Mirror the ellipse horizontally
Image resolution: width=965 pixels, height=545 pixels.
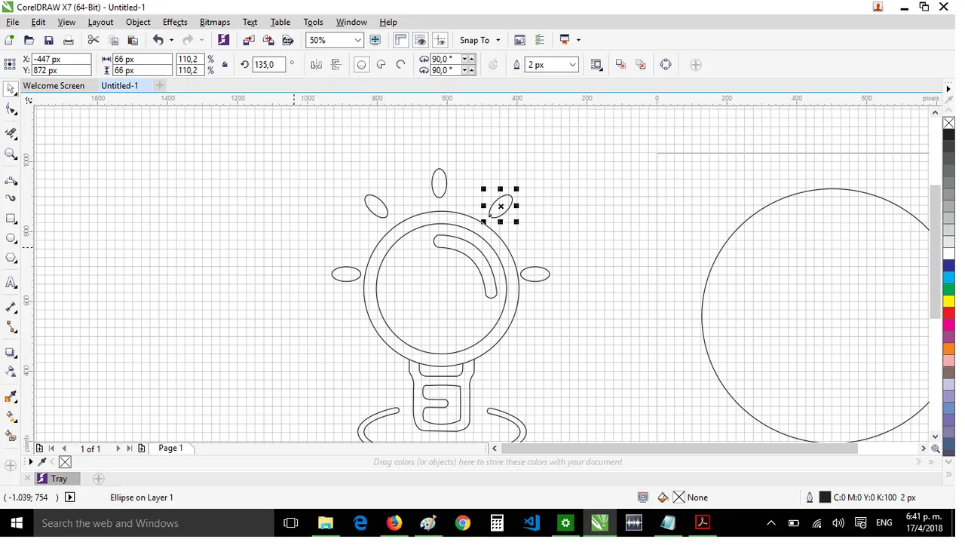[316, 65]
